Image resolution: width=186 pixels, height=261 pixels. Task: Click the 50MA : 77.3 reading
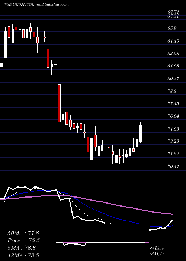[23, 233]
